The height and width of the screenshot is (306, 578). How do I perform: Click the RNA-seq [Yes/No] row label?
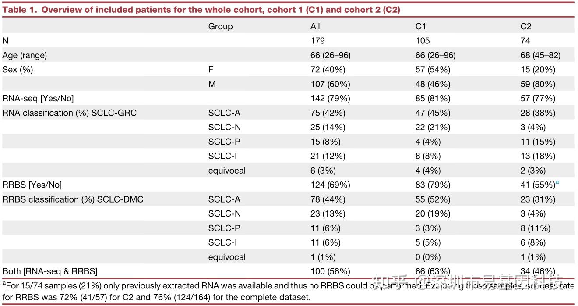tap(38, 99)
